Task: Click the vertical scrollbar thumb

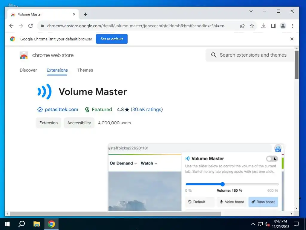Action: pos(297,65)
